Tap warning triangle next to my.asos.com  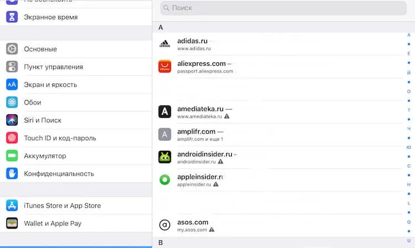[211, 230]
